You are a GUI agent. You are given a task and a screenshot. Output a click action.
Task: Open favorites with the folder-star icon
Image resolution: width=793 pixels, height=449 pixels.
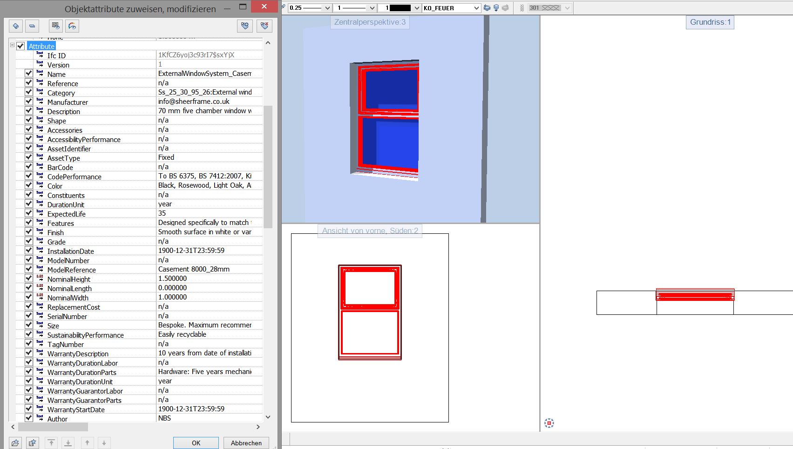coord(15,443)
